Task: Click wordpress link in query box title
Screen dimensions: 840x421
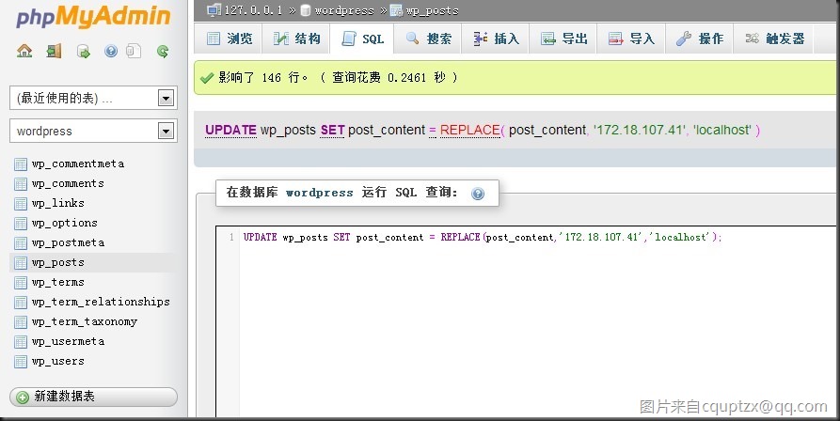Action: point(319,193)
